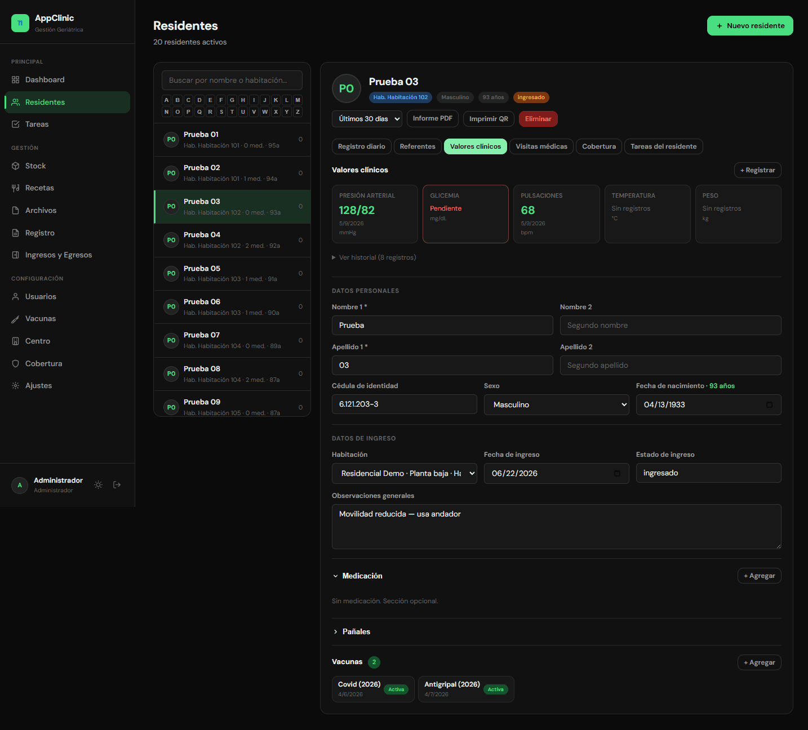Click the Informe PDF button
The image size is (808, 730).
(x=433, y=119)
